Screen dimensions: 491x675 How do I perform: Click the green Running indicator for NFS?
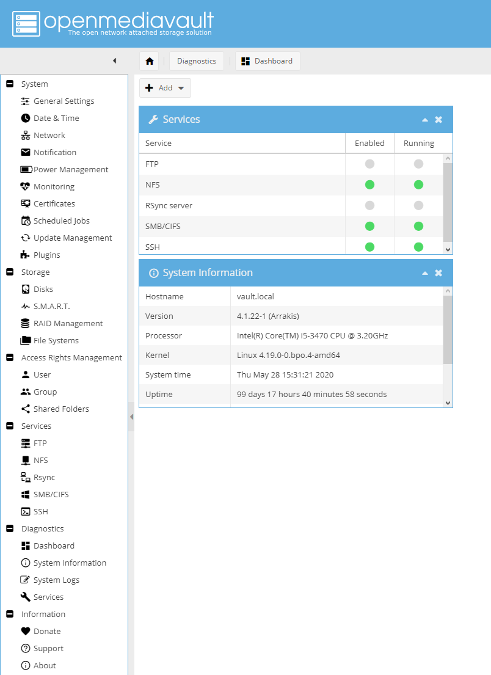point(418,184)
